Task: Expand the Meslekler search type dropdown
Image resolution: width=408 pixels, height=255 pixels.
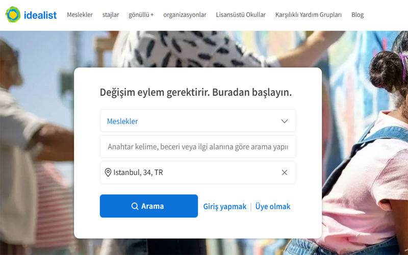Action: (x=198, y=121)
